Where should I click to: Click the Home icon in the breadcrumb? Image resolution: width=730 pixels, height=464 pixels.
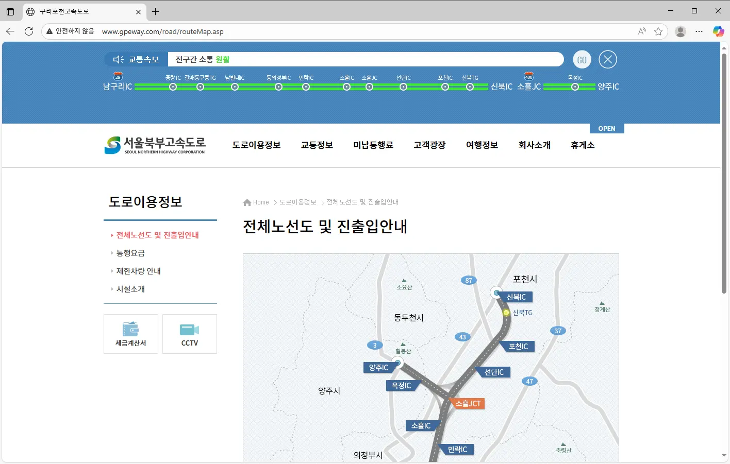coord(246,202)
